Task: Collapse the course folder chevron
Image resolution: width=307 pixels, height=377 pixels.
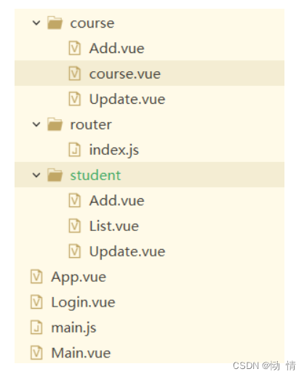Action: pyautogui.click(x=36, y=23)
